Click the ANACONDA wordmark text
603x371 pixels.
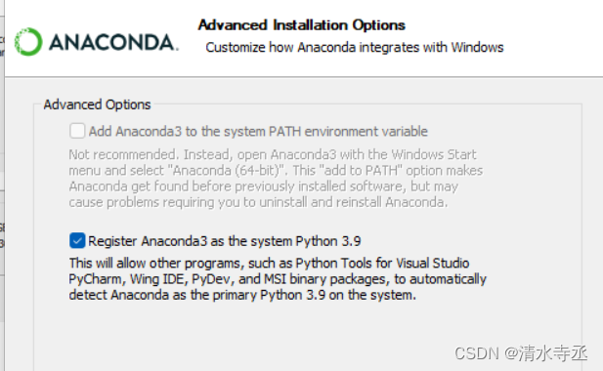(113, 42)
